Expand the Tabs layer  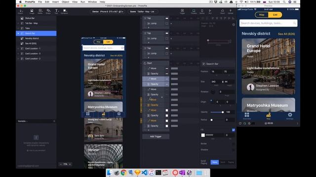(18, 29)
